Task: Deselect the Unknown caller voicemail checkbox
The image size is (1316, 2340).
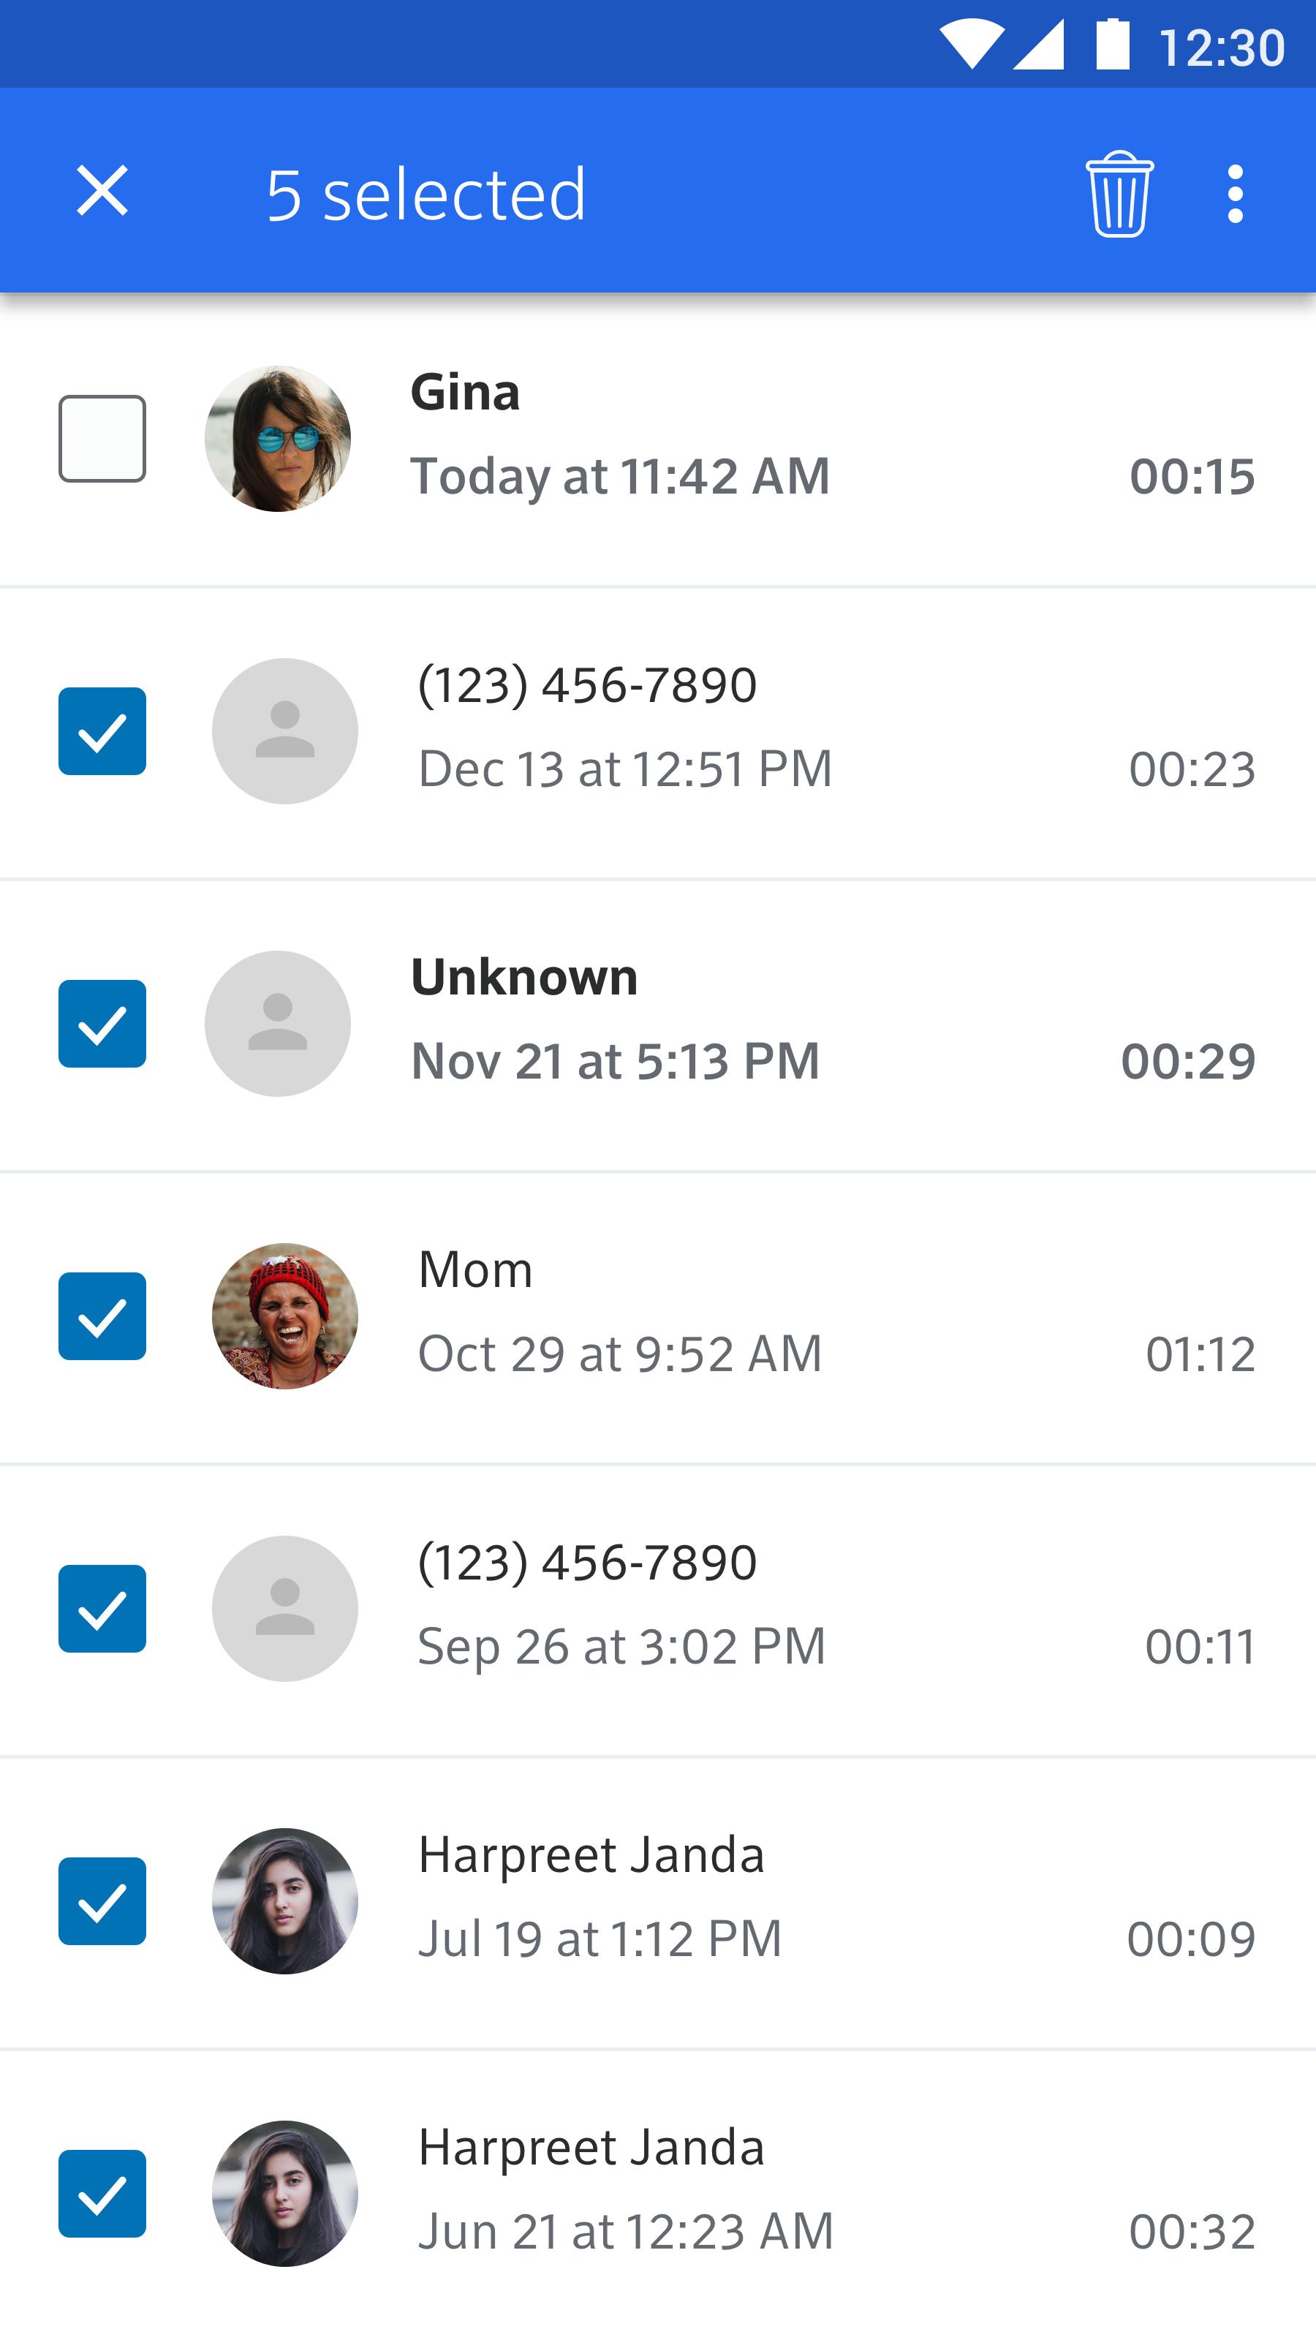Action: click(102, 1024)
